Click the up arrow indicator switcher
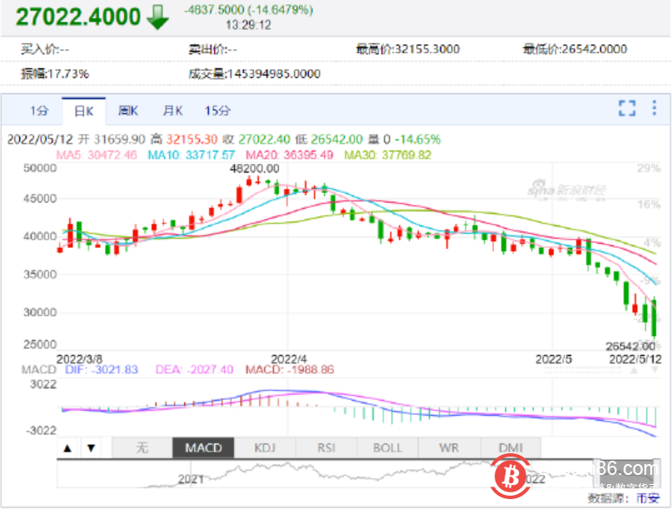This screenshot has width=672, height=509. tap(67, 447)
